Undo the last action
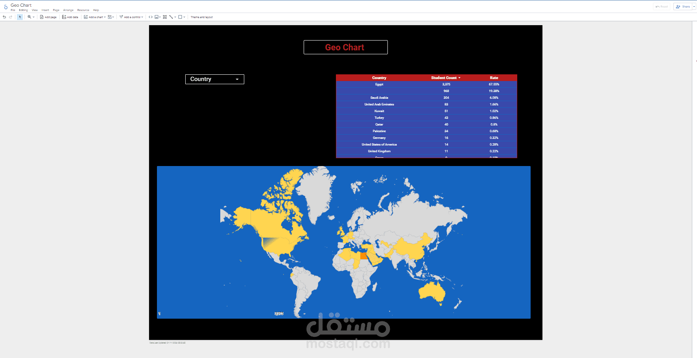The image size is (697, 358). 4,17
